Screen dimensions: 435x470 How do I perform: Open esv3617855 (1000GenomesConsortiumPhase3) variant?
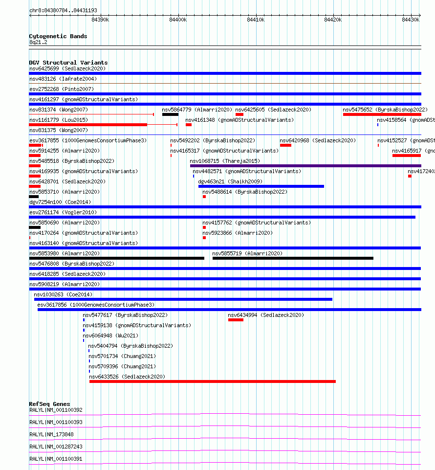pos(88,140)
